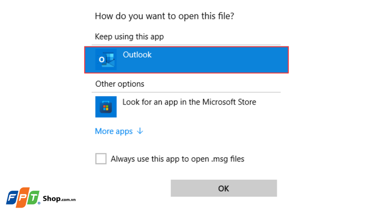Click the blue F tile in FPT logo
The width and height of the screenshot is (373, 210).
point(12,198)
